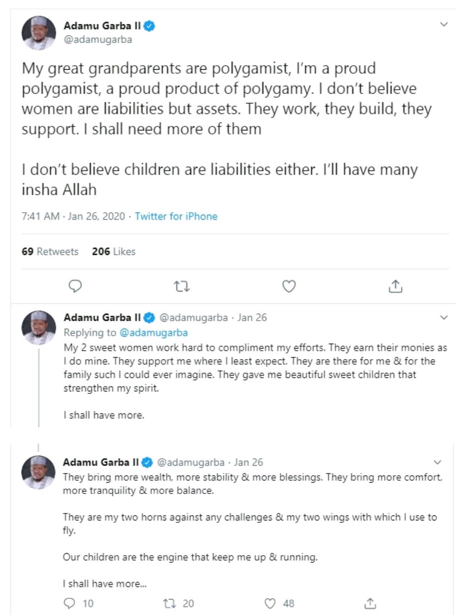Like the main tweet with heart icon

(288, 286)
